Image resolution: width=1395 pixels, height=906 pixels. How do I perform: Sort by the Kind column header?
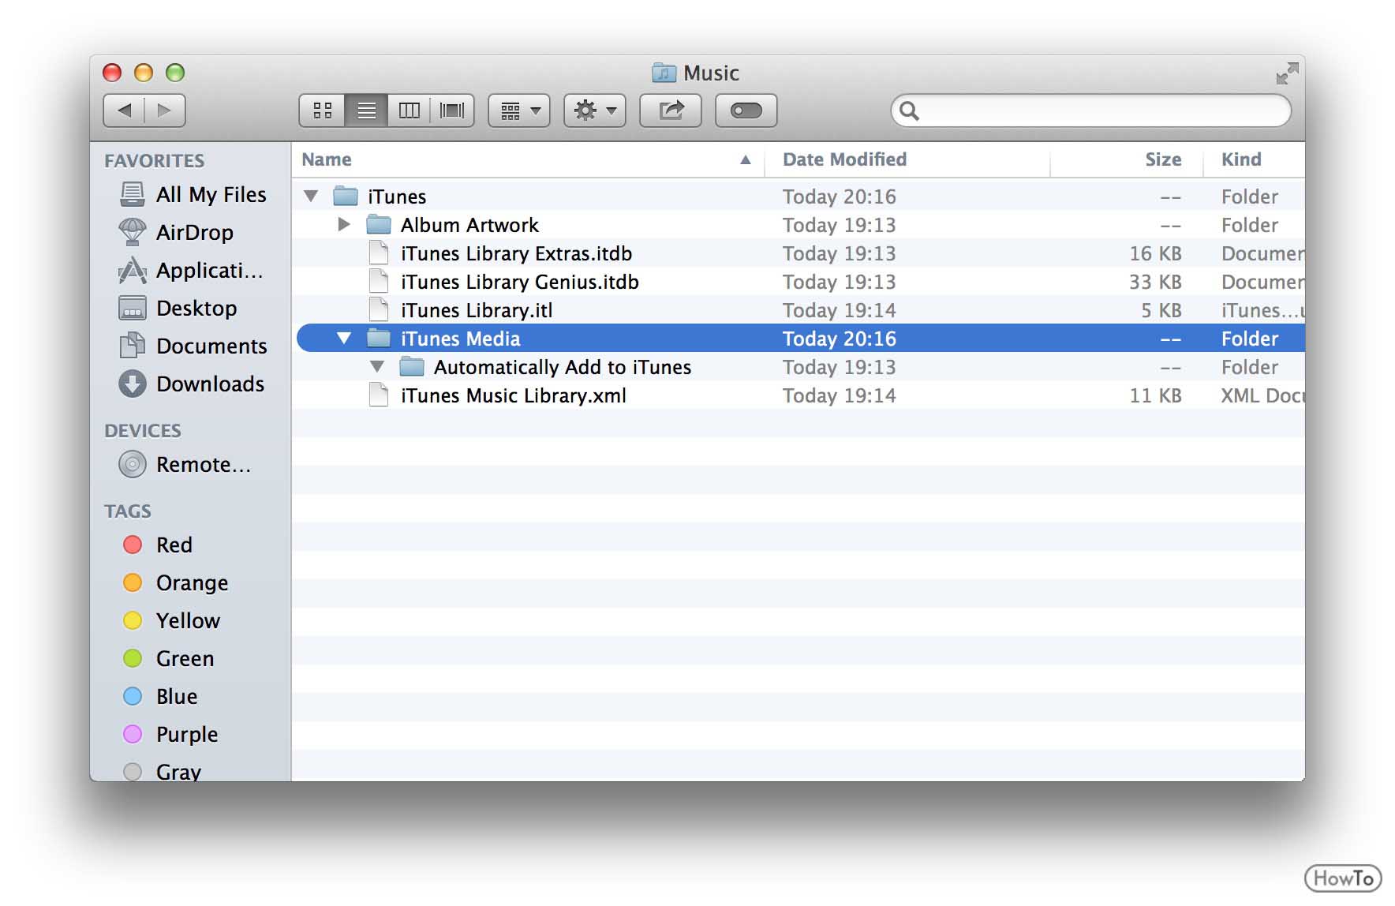tap(1254, 159)
